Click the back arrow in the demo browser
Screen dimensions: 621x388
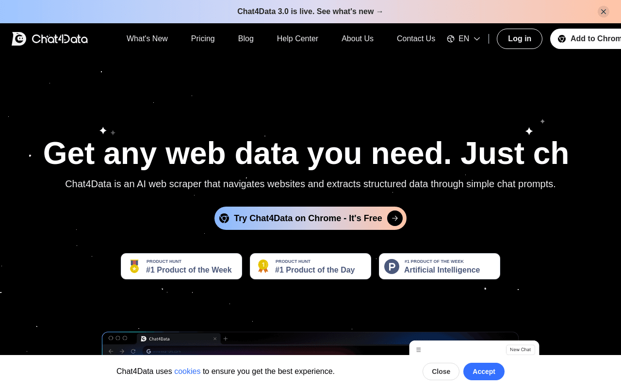111,351
